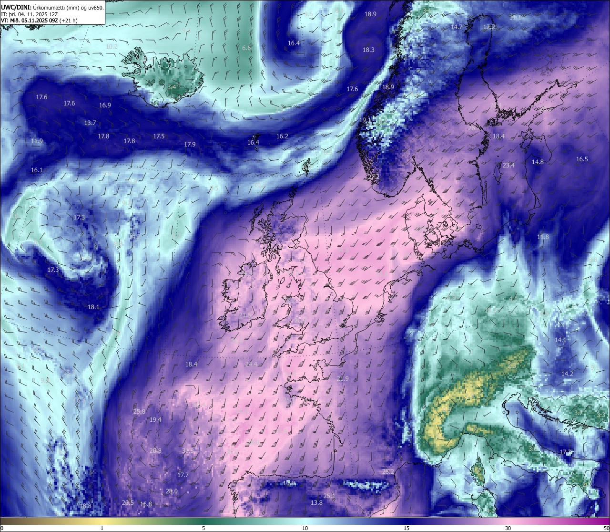Click the 17.5 map value
Screen dimensions: 610x532
159,136
